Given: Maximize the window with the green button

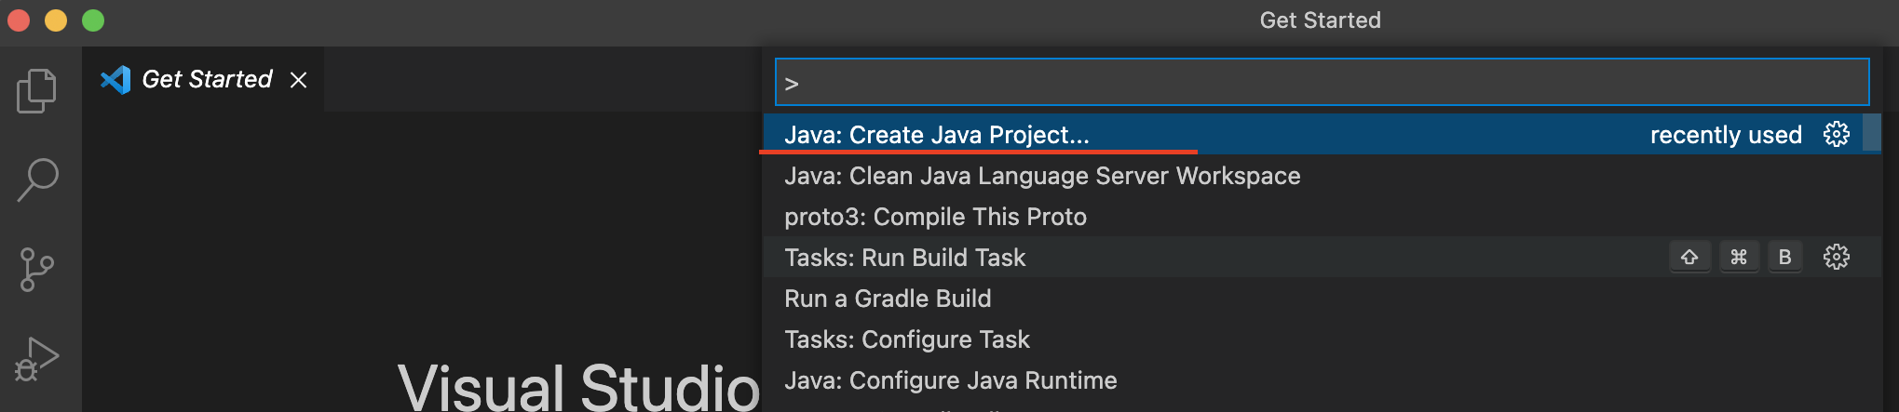Looking at the screenshot, I should 93,20.
